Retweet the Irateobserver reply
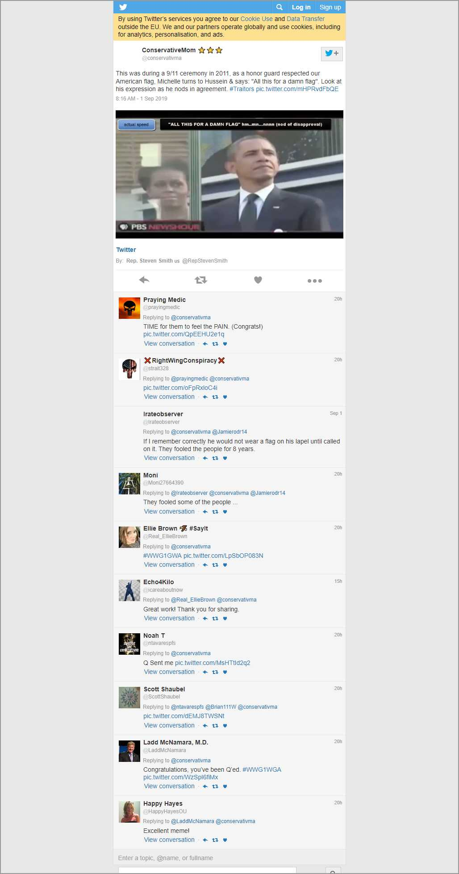This screenshot has width=459, height=874. pyautogui.click(x=215, y=458)
